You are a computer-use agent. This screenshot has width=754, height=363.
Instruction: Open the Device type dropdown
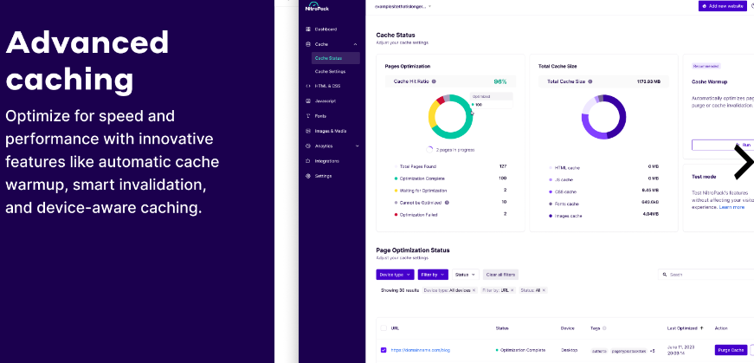click(395, 274)
